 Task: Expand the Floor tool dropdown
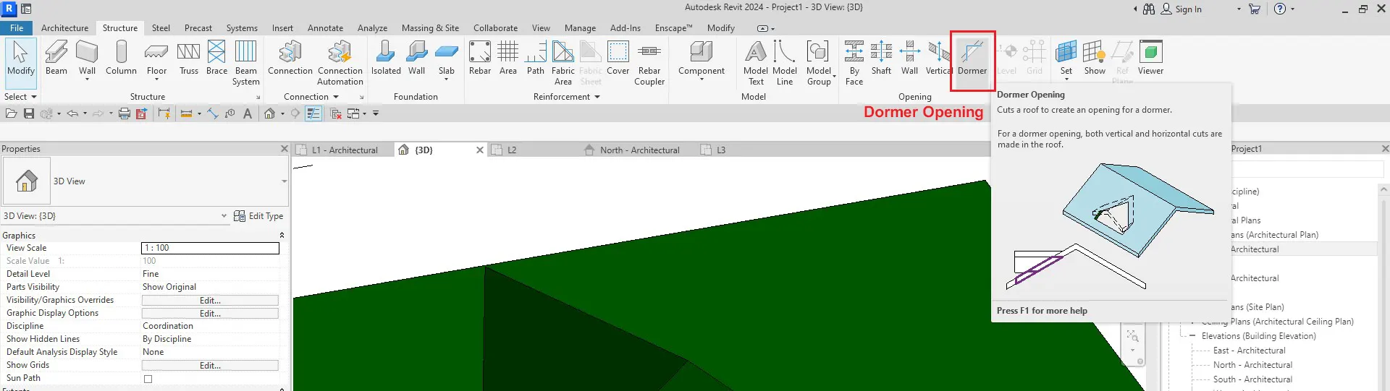coord(156,79)
